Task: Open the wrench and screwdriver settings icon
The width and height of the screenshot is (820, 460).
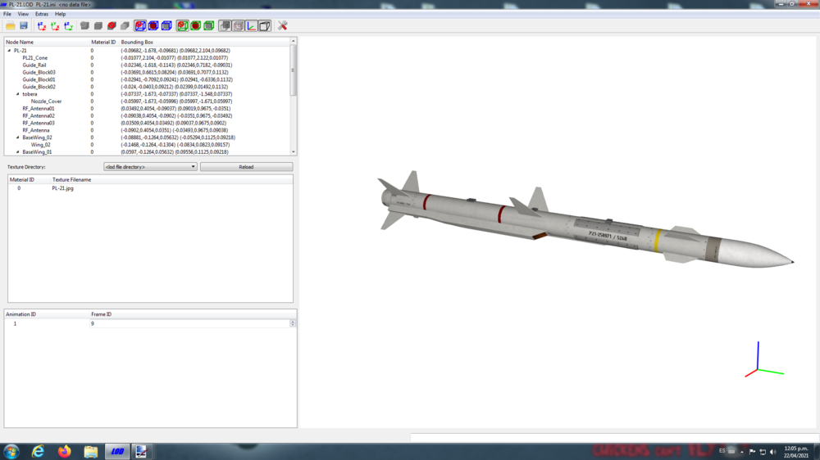Action: click(282, 25)
